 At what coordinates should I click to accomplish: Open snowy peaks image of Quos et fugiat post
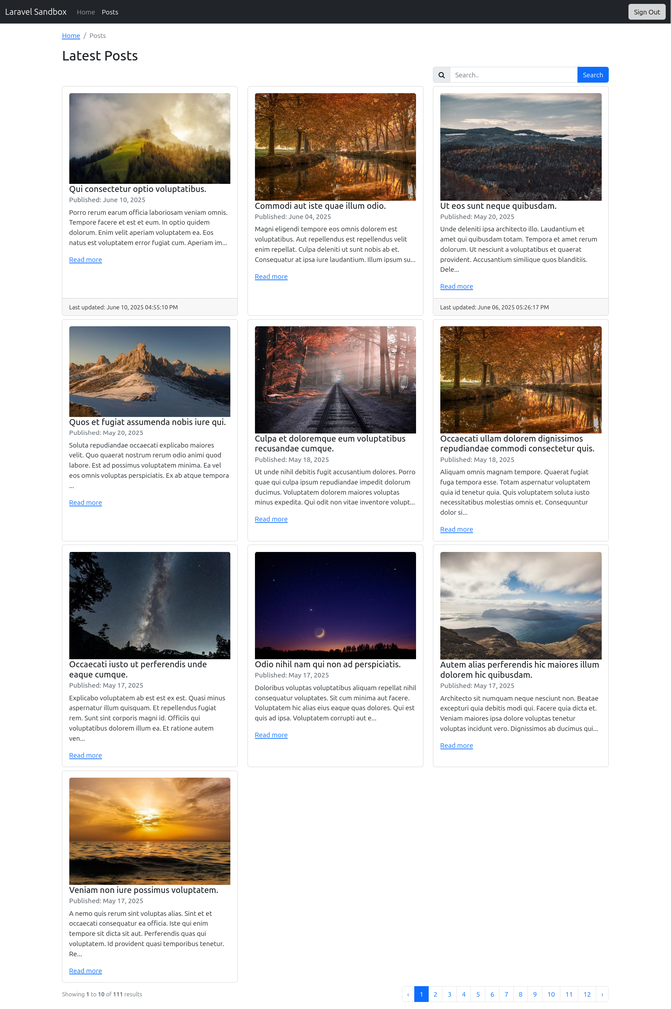150,372
